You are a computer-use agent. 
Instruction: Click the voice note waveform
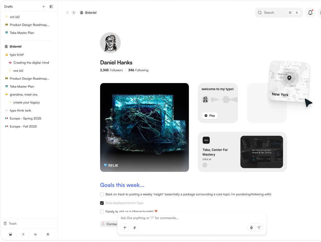click(x=224, y=99)
